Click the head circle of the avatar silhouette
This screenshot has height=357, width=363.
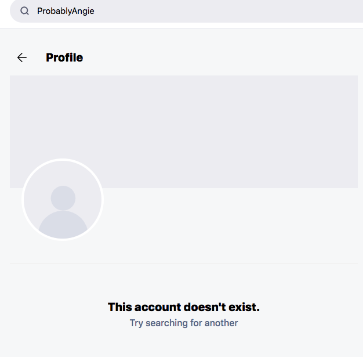click(63, 198)
